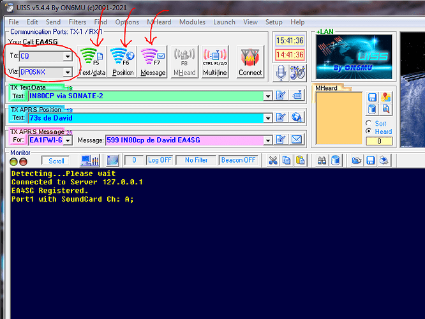Send APRS Message with F7 button
This screenshot has height=319, width=425.
pos(153,62)
